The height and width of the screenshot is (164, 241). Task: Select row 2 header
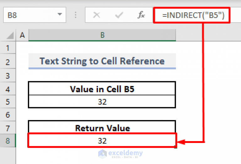[x=8, y=61]
